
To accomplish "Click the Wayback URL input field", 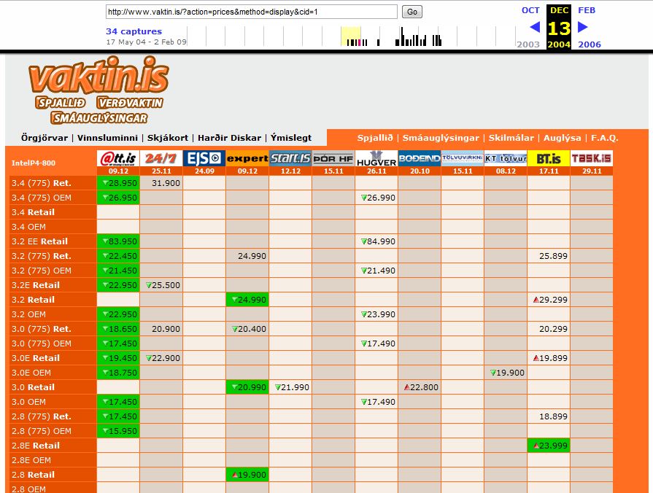I will pos(252,12).
